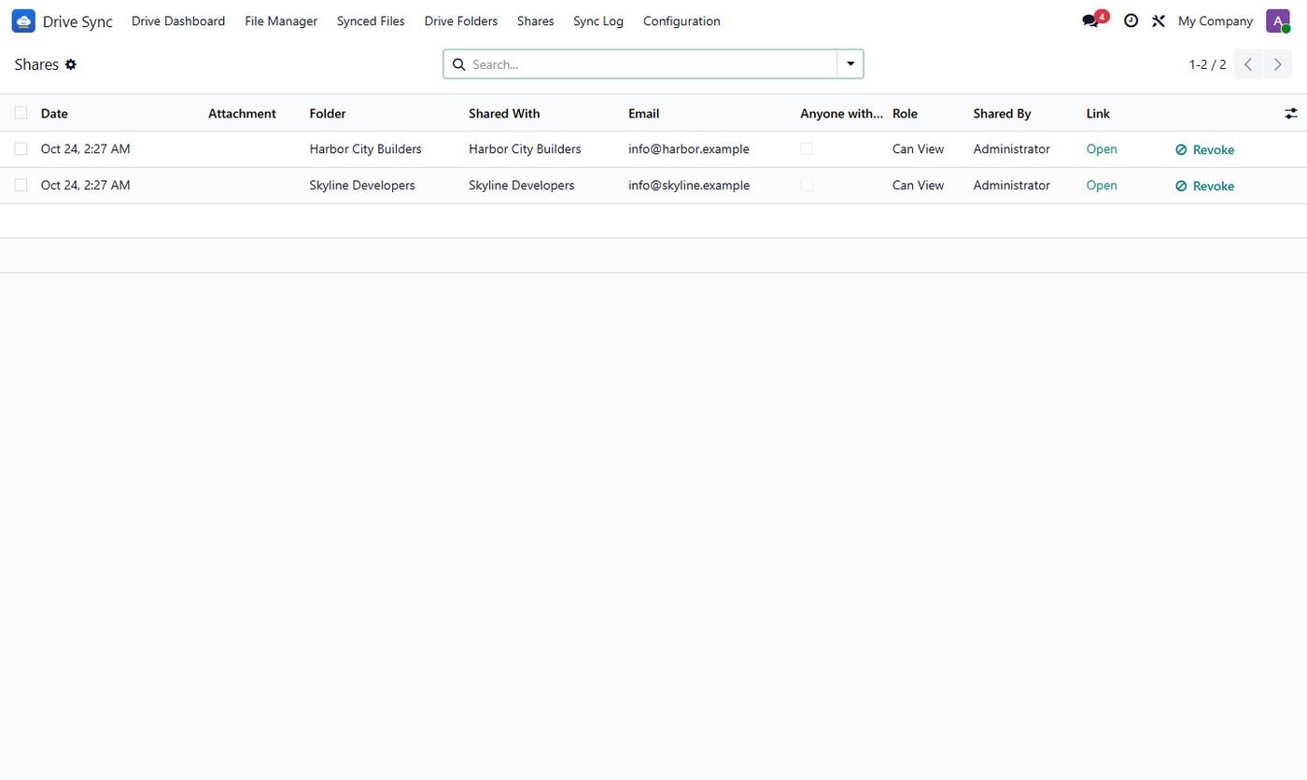Click the search magnifier icon
The width and height of the screenshot is (1307, 780).
(458, 64)
